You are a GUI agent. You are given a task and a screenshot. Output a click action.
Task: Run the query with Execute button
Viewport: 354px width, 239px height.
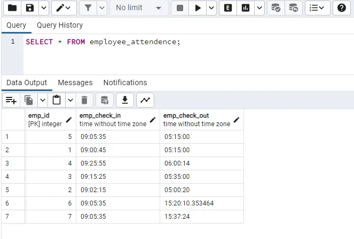[198, 8]
